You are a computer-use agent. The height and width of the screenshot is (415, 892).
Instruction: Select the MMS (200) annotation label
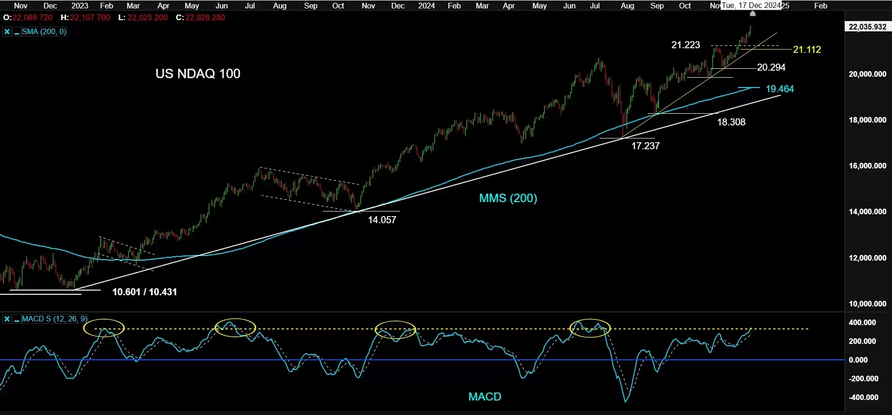click(508, 198)
